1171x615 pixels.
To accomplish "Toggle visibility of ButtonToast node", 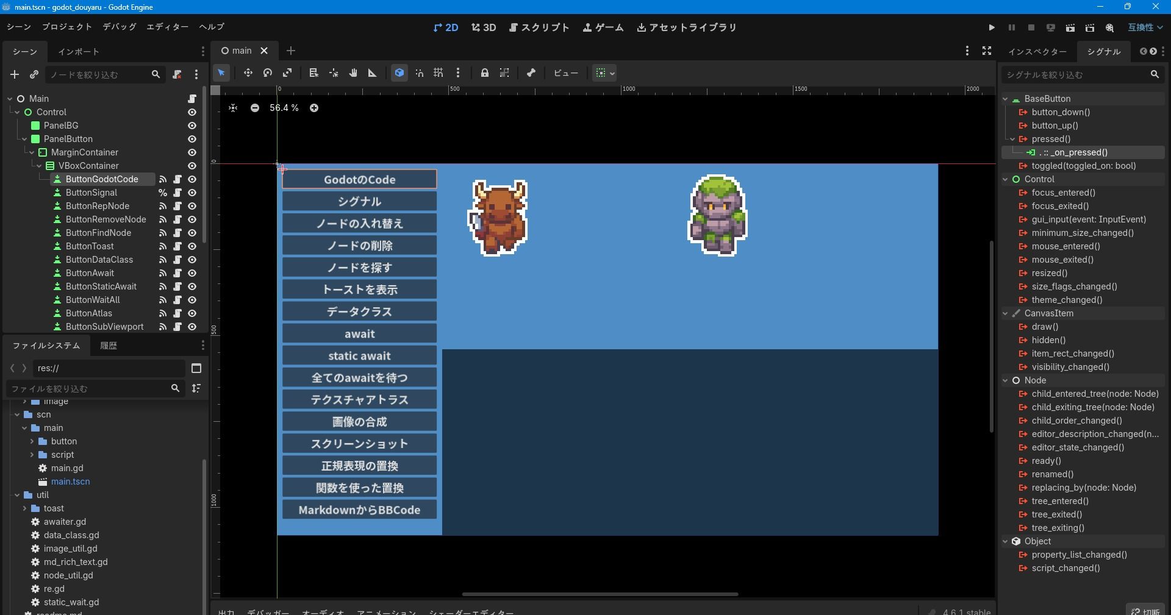I will coord(192,246).
